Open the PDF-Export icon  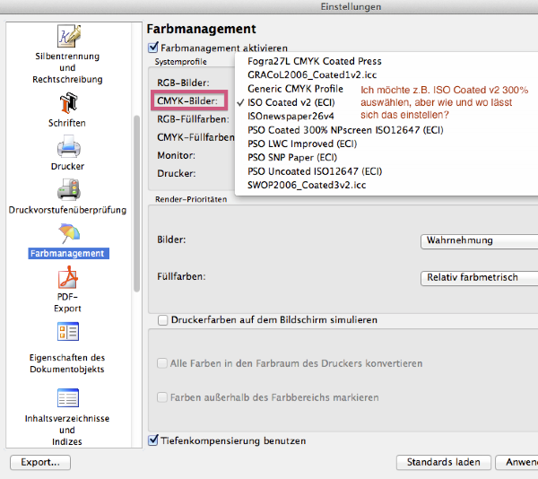(68, 280)
